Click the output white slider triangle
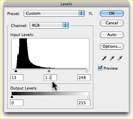 tap(89, 97)
